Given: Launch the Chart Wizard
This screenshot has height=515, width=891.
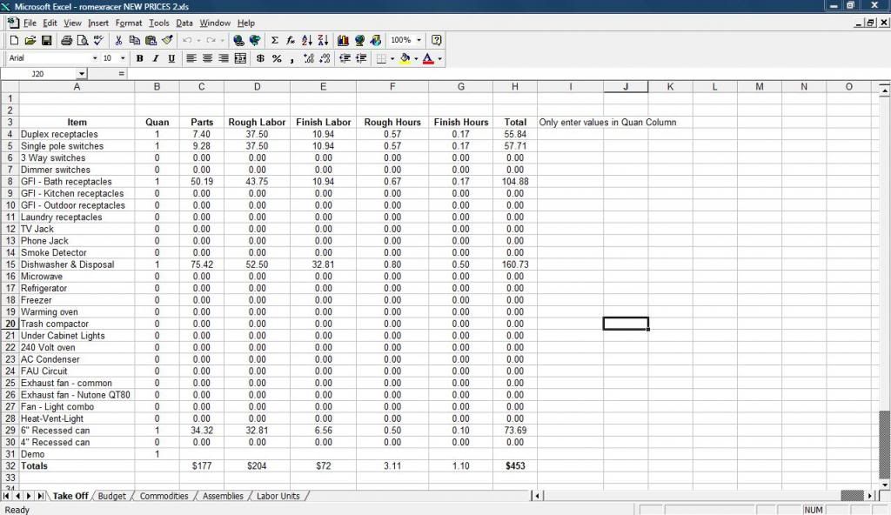Looking at the screenshot, I should (x=343, y=40).
